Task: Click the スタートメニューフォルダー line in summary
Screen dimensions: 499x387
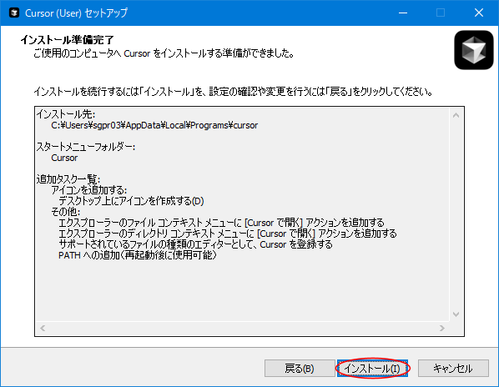Action: [x=86, y=147]
